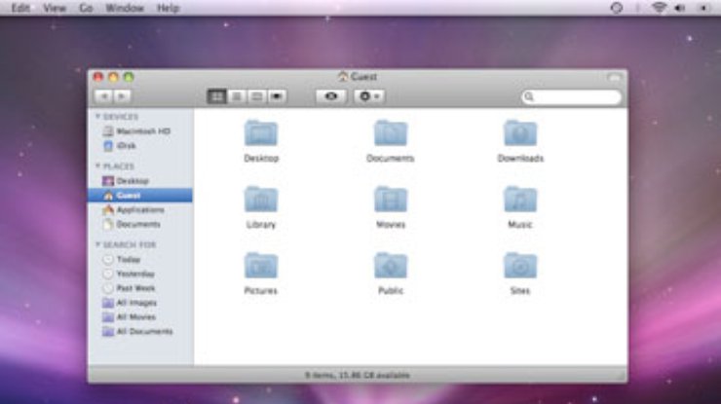Click the Wi-Fi status icon in menu bar
This screenshot has width=721, height=404.
tap(659, 8)
